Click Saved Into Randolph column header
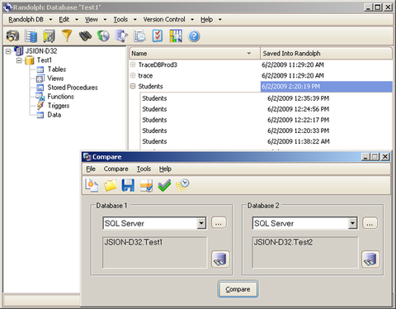This screenshot has height=309, width=396. [x=326, y=53]
